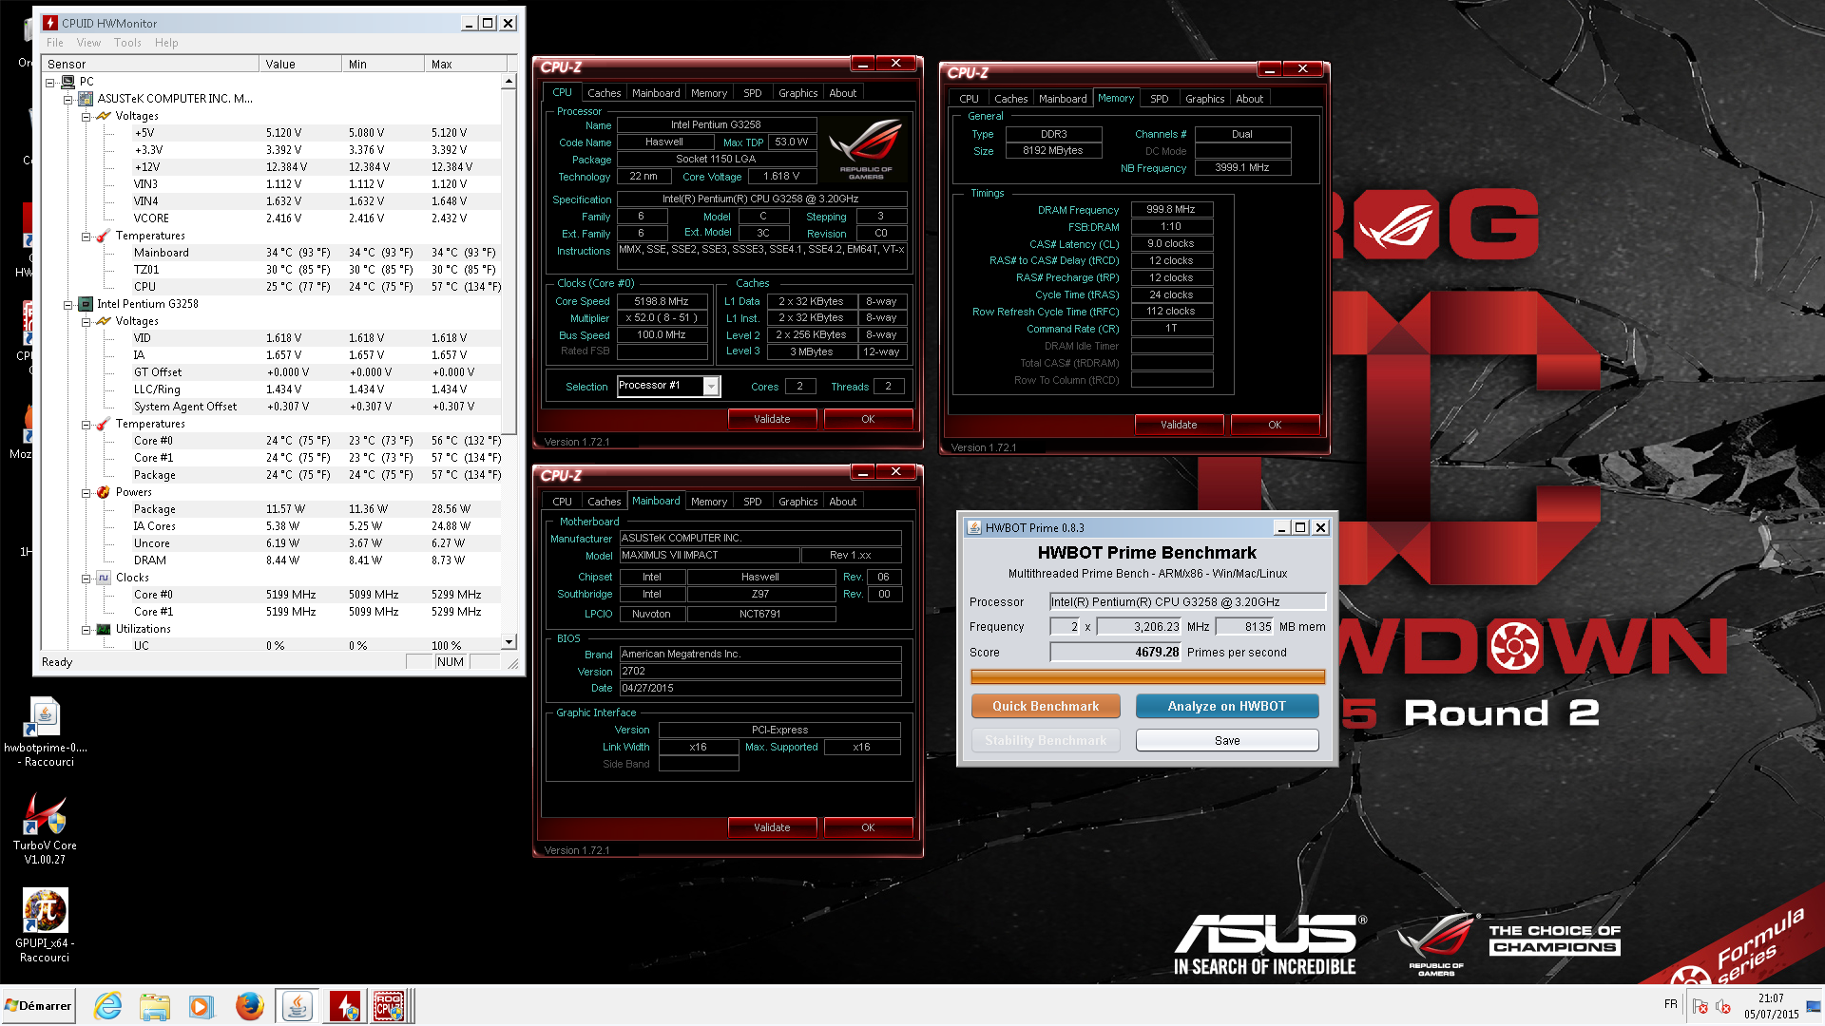Click the ASUSTeK motherboard chip icon
This screenshot has width=1825, height=1026.
click(x=86, y=99)
